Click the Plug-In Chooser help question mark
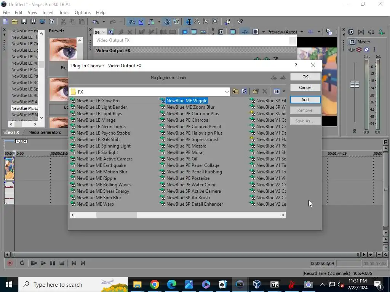This screenshot has height=292, width=390. (x=296, y=65)
